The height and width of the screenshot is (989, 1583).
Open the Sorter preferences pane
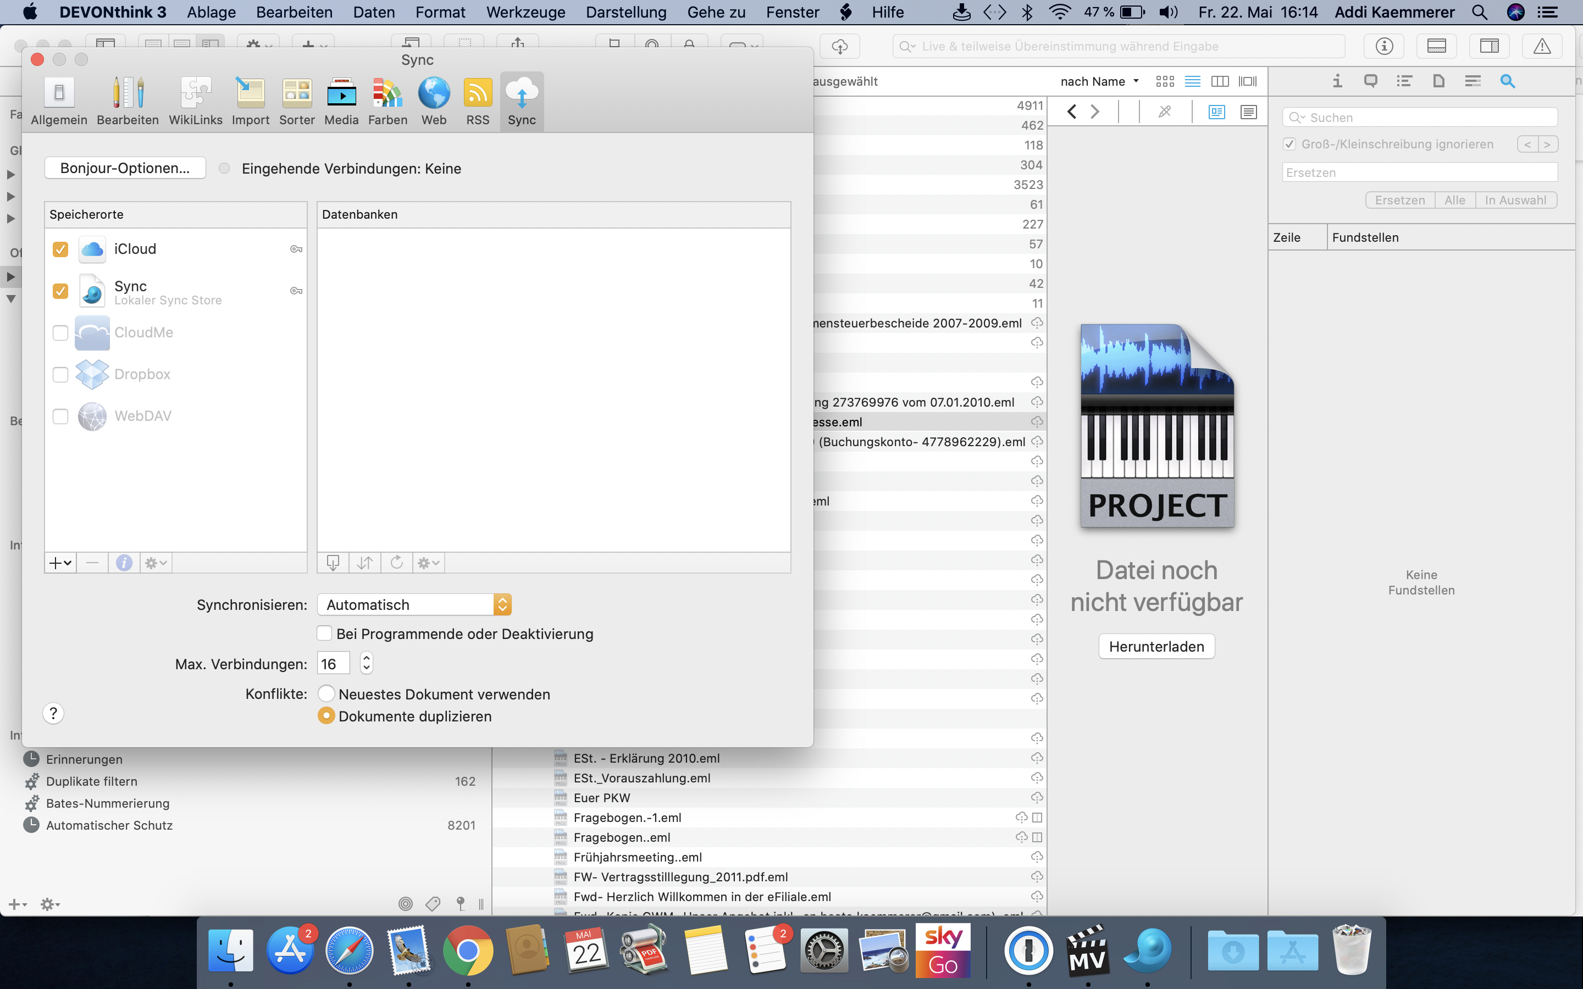pos(297,102)
